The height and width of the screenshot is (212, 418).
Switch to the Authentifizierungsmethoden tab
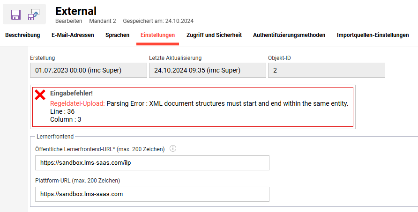(289, 35)
